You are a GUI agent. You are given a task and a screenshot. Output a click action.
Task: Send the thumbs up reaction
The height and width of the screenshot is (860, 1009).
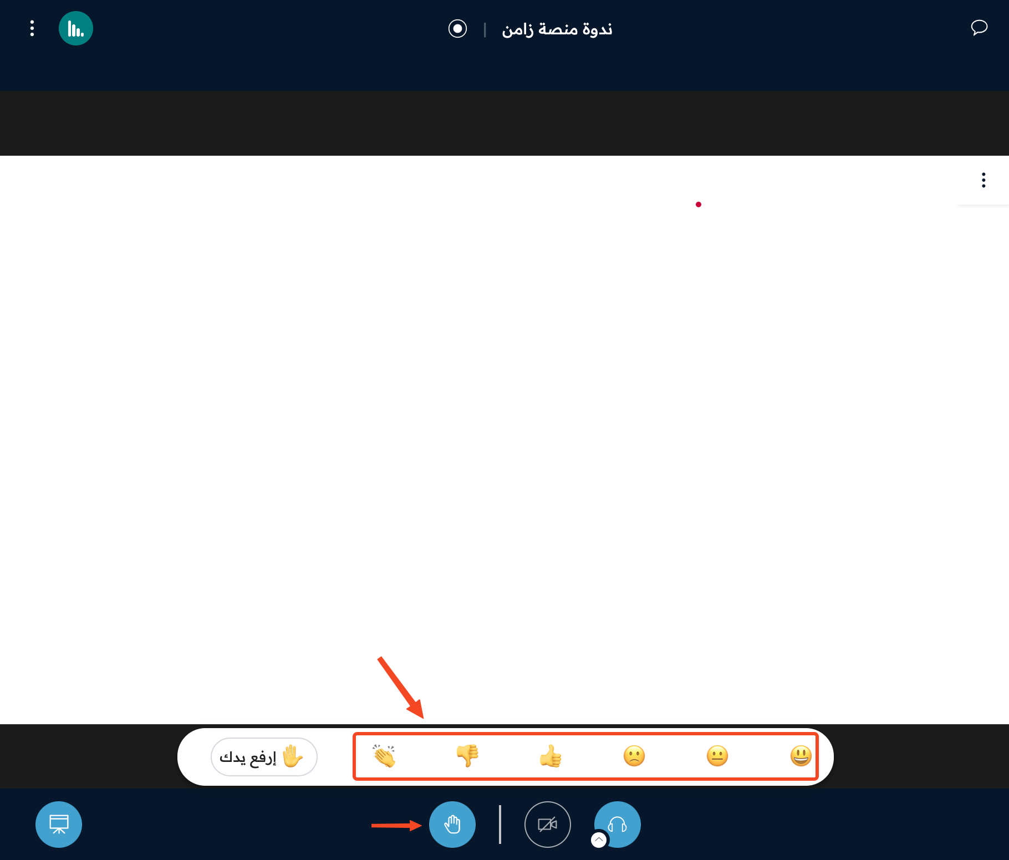[551, 756]
